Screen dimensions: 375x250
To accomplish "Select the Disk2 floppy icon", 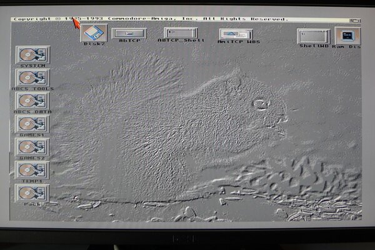I will (x=94, y=32).
